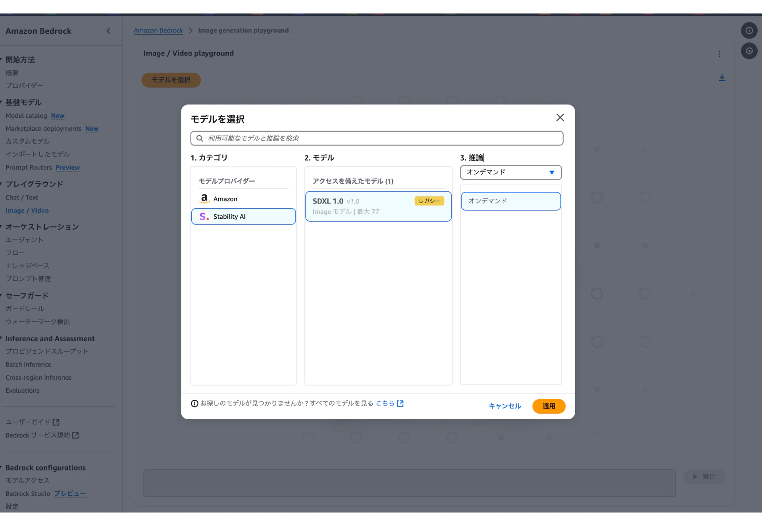This screenshot has width=762, height=526.
Task: Click the prompt text area at the bottom
Action: click(x=409, y=483)
